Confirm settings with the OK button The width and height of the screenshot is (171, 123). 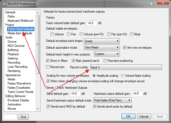pos(128,116)
